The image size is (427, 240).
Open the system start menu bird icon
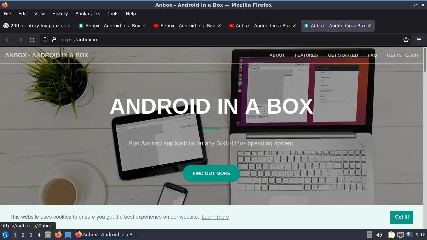pos(5,235)
